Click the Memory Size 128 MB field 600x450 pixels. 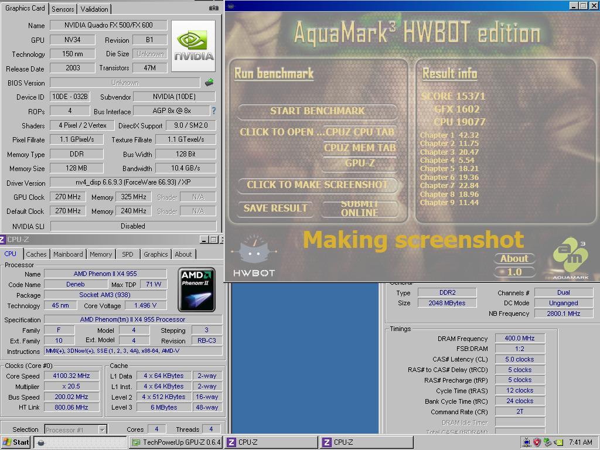(76, 168)
